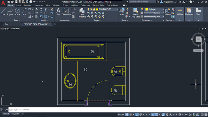
Task: Click the Rectangular Array tool icon
Action: (45, 17)
